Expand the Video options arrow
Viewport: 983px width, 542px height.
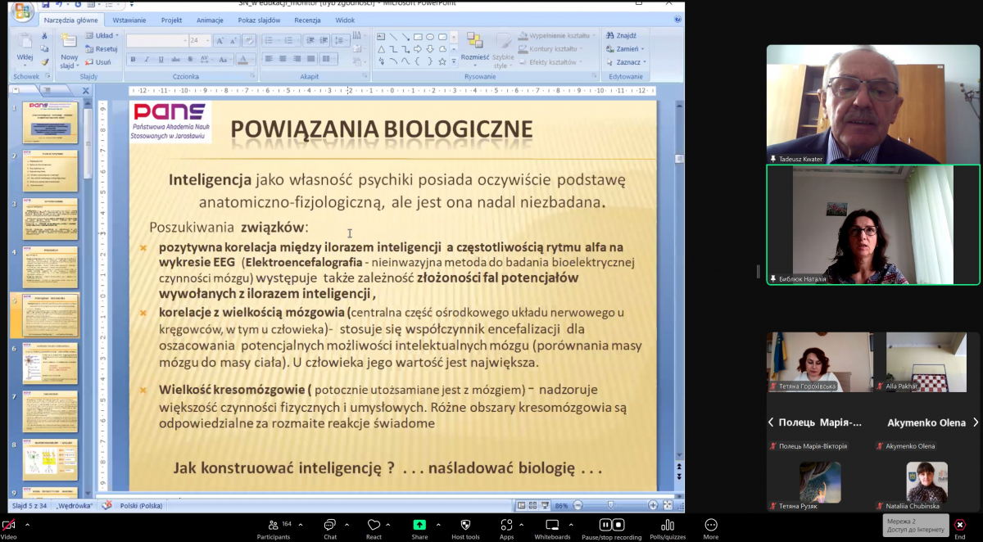tap(27, 524)
